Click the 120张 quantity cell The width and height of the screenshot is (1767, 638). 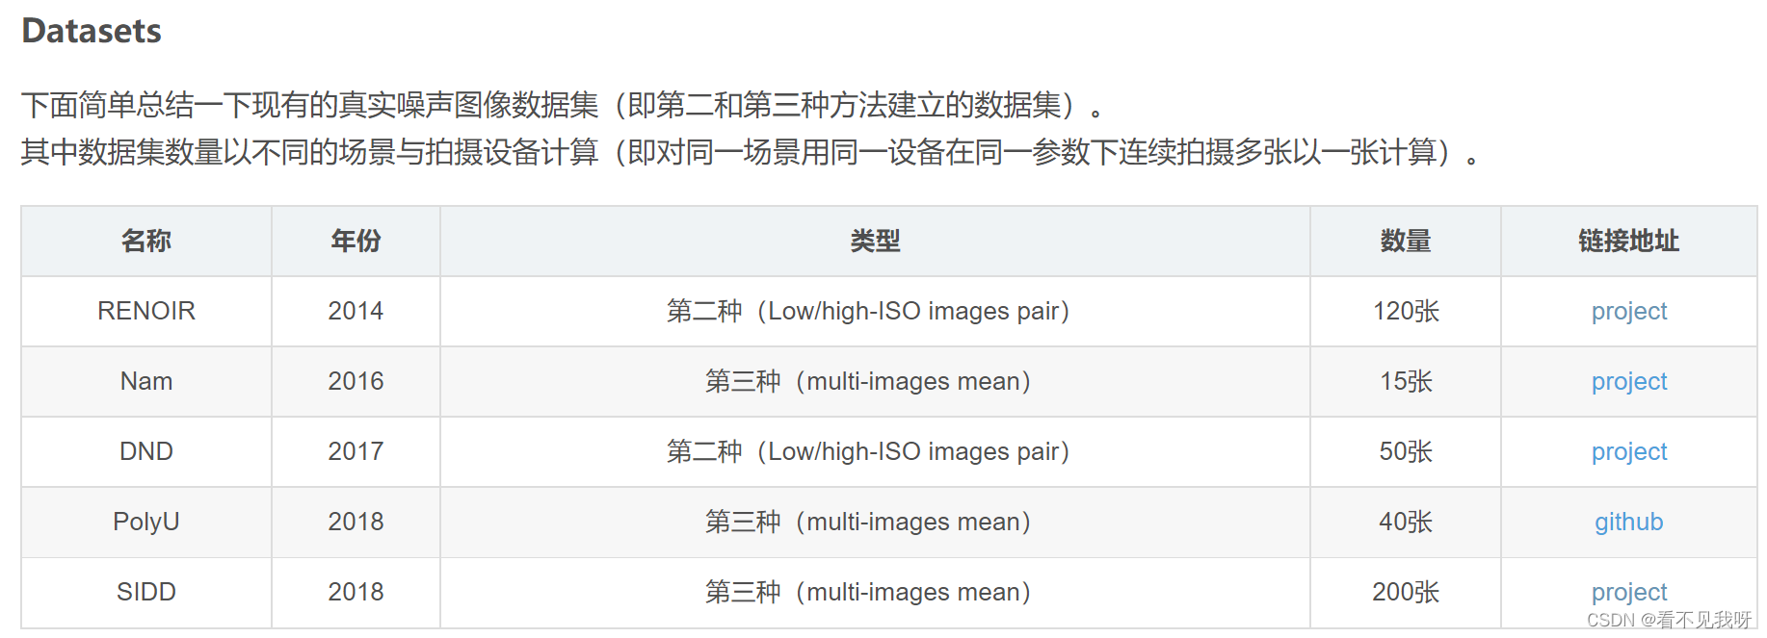point(1405,311)
